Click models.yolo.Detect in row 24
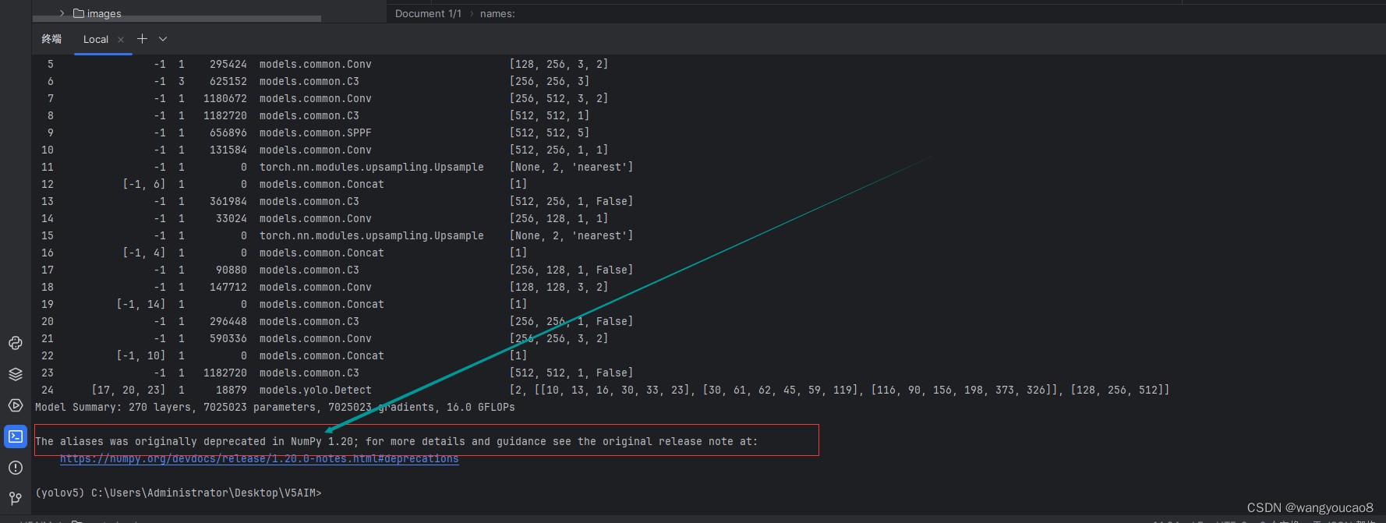 pyautogui.click(x=316, y=390)
